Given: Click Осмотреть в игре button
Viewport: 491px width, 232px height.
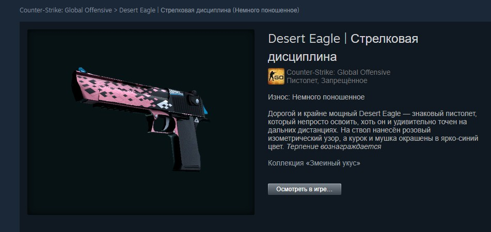Looking at the screenshot, I should (305, 189).
